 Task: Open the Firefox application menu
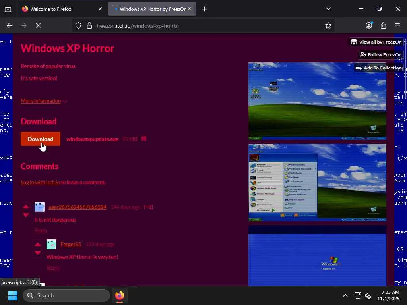coord(397,25)
